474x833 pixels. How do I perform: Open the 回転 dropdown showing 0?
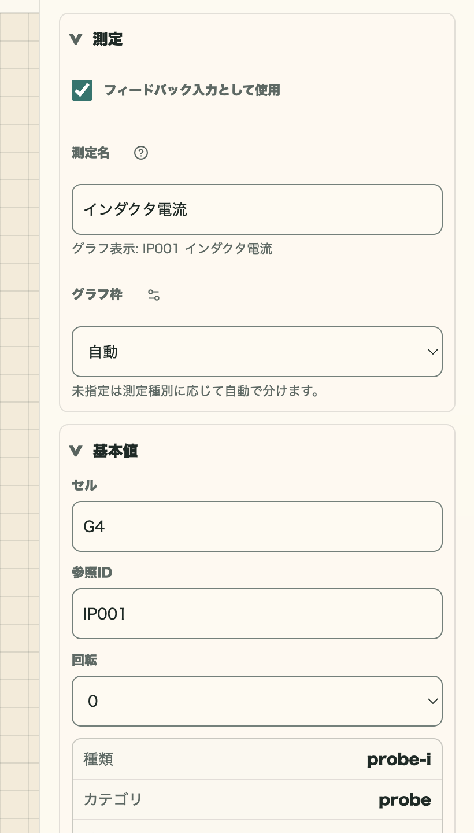point(257,701)
